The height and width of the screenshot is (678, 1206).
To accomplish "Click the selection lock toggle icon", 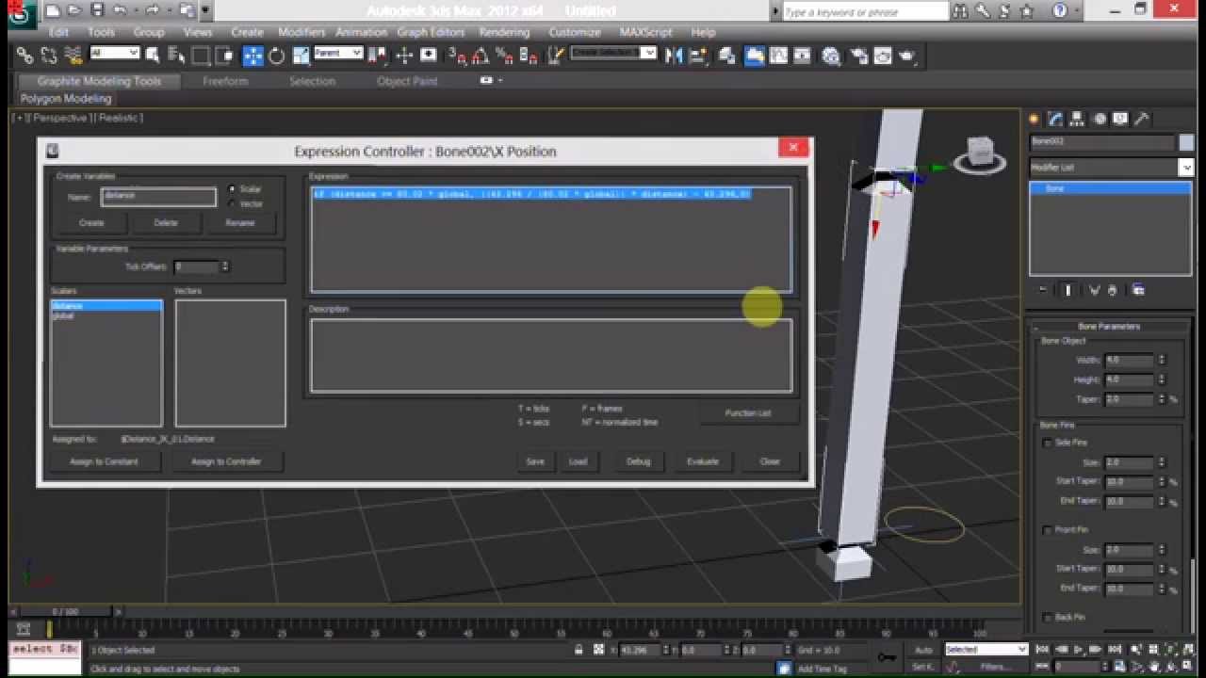I will 579,650.
